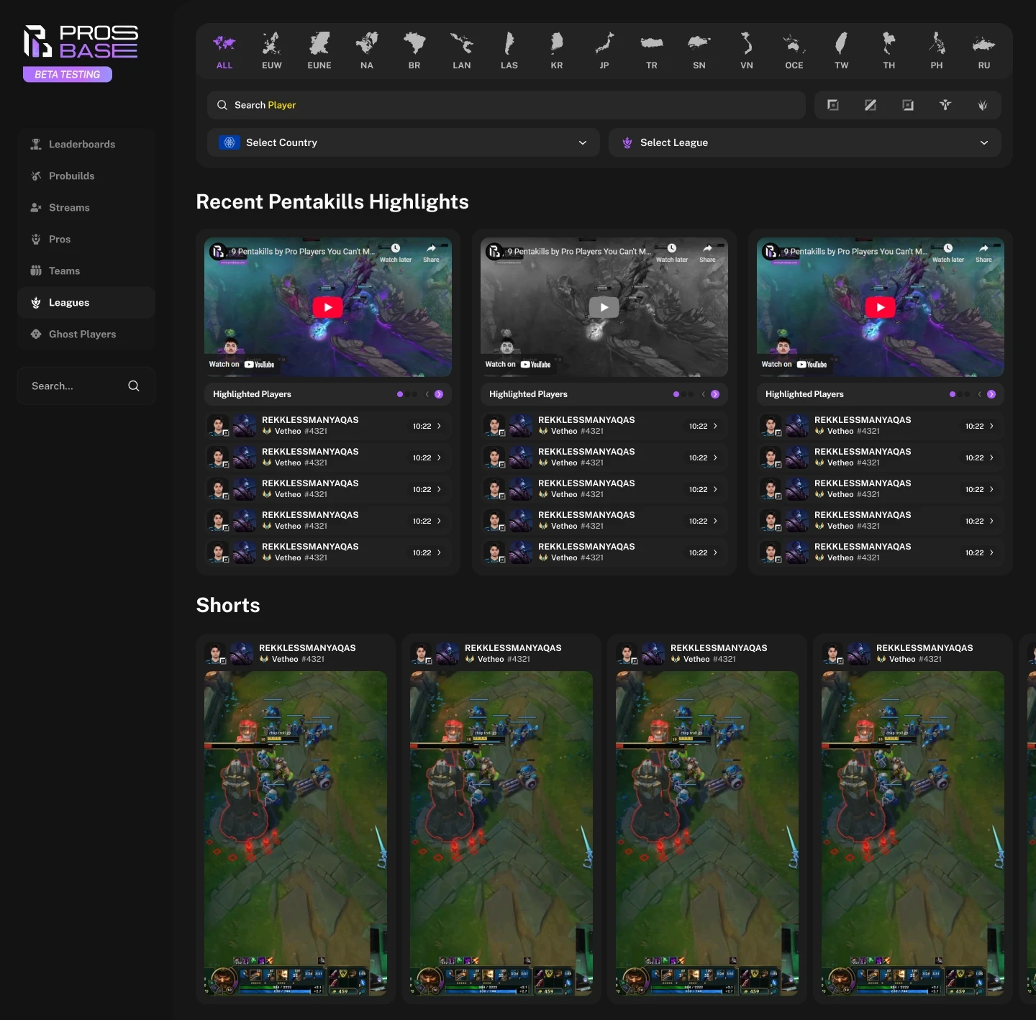Play the first pentakills YouTube video
1036x1020 pixels.
[x=327, y=307]
